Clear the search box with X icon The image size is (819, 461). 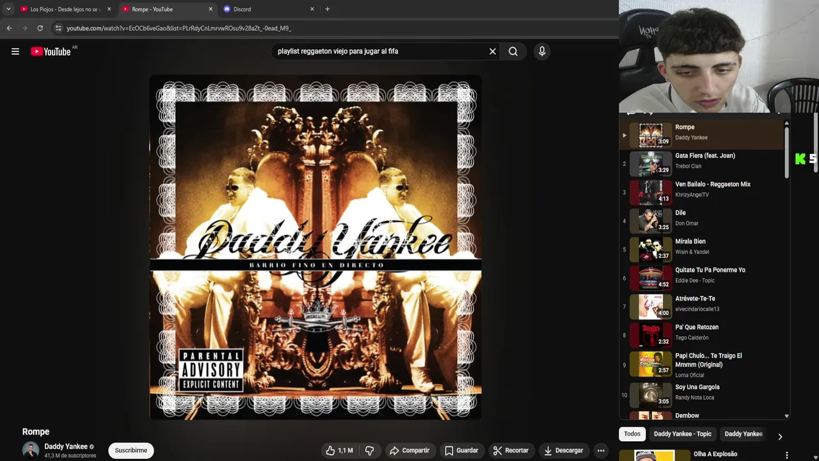pyautogui.click(x=493, y=51)
